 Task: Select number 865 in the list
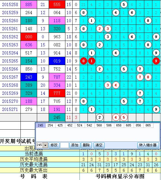[x=148, y=125]
